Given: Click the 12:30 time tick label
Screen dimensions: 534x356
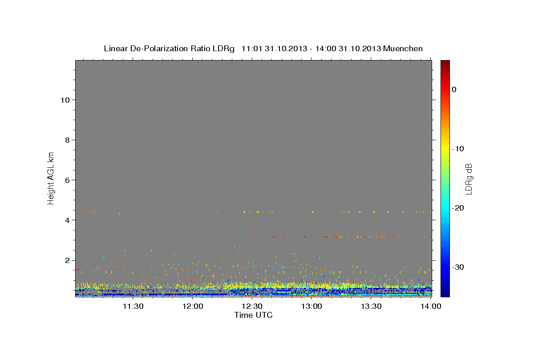Looking at the screenshot, I should [252, 306].
